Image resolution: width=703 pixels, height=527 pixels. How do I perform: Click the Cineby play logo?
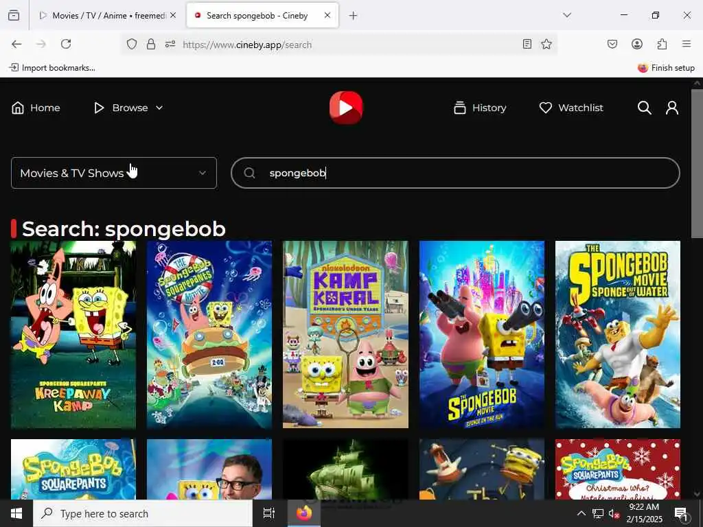pos(346,108)
